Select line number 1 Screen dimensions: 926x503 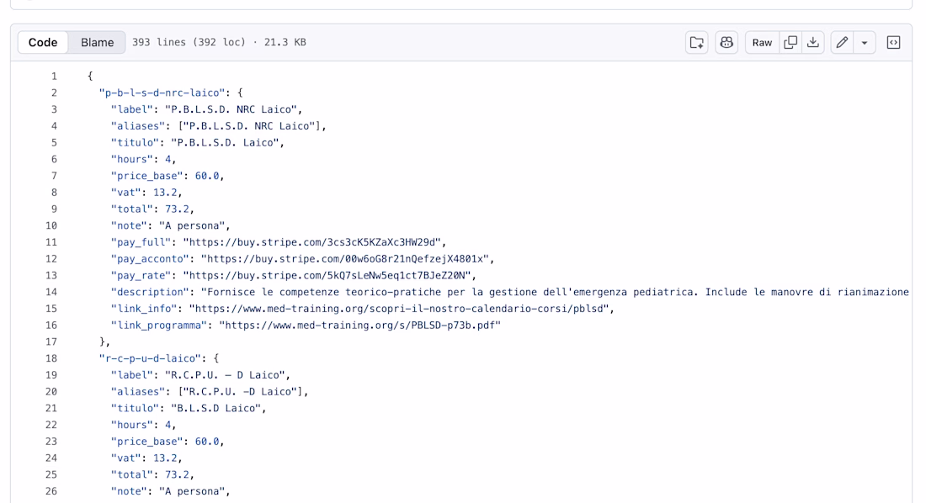click(x=54, y=77)
